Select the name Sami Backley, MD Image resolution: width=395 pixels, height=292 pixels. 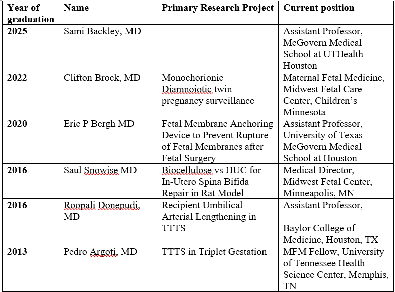pyautogui.click(x=102, y=31)
